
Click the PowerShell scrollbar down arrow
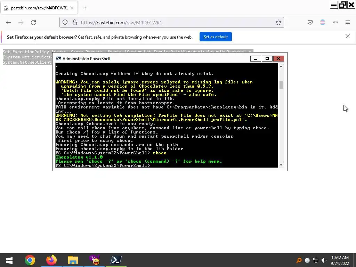[x=281, y=165]
